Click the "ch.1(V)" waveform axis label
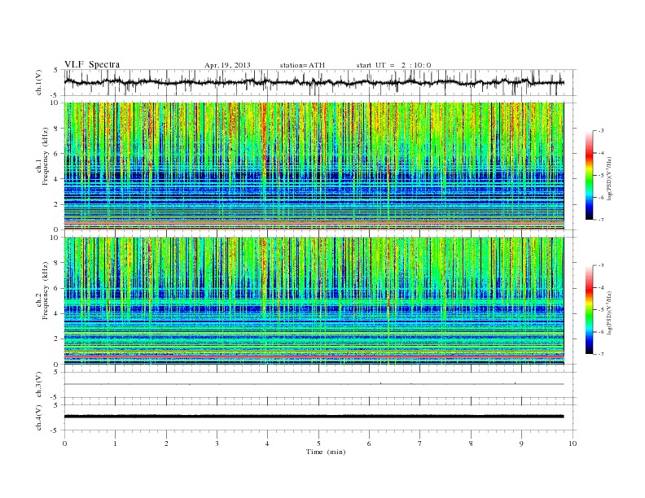Viewport: 645px width, 498px height. (x=39, y=82)
